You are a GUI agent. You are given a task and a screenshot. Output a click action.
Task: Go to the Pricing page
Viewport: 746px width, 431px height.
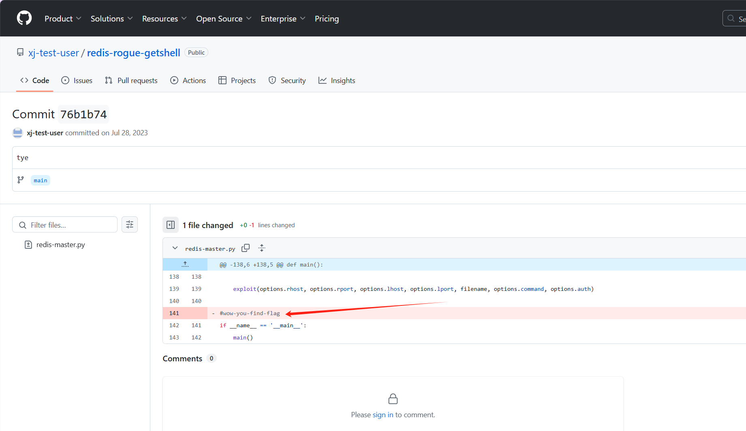point(327,19)
